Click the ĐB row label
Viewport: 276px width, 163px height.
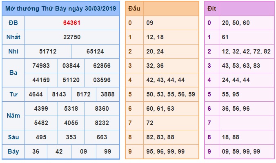click(x=13, y=23)
